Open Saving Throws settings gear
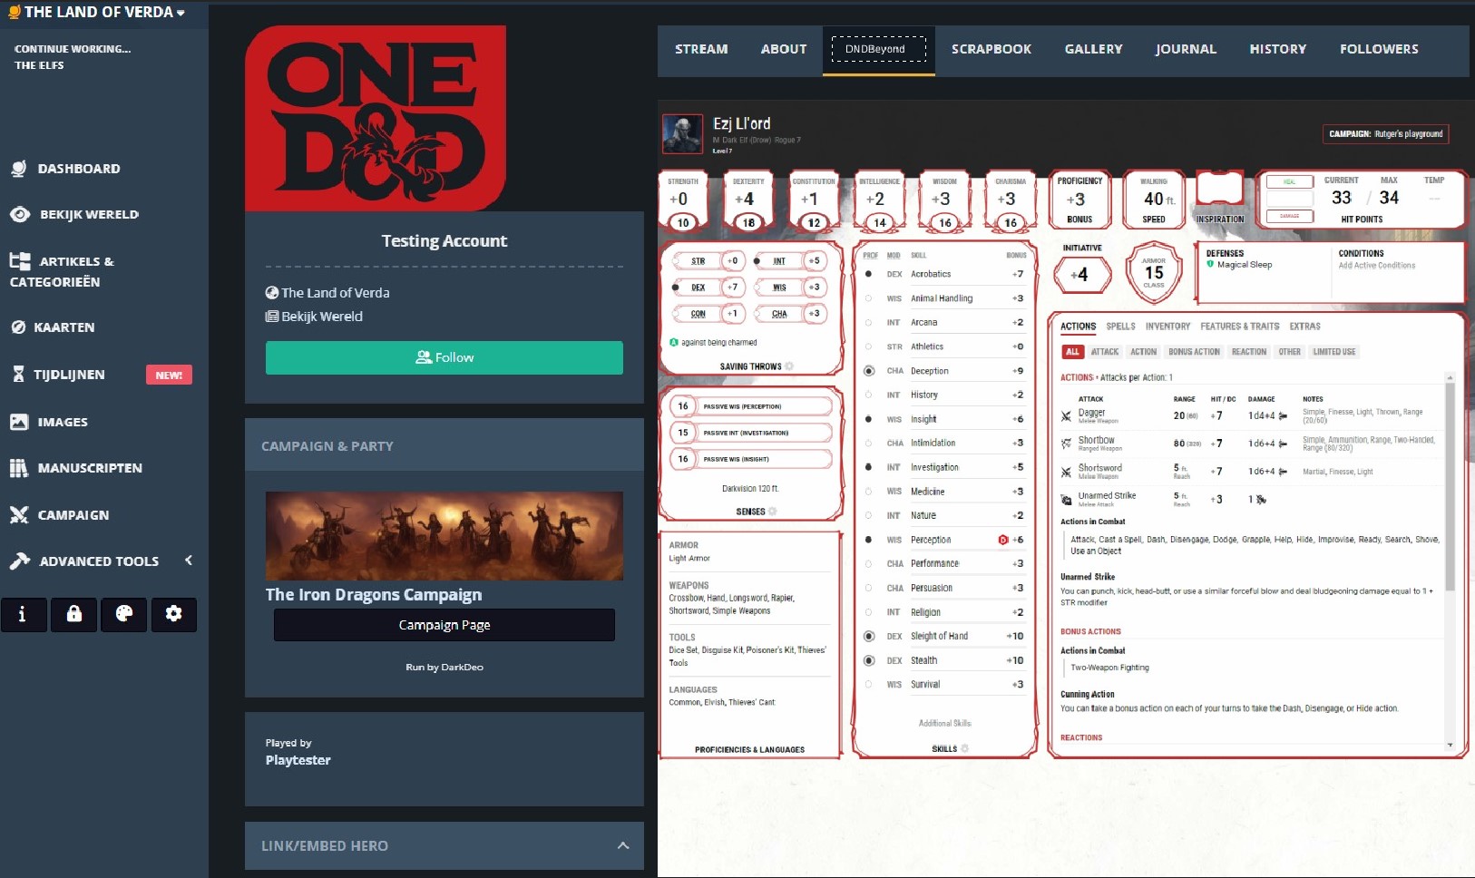1475x878 pixels. pyautogui.click(x=789, y=366)
